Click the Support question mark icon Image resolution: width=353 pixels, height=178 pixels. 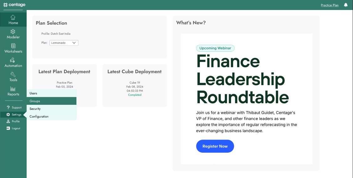pyautogui.click(x=8, y=107)
